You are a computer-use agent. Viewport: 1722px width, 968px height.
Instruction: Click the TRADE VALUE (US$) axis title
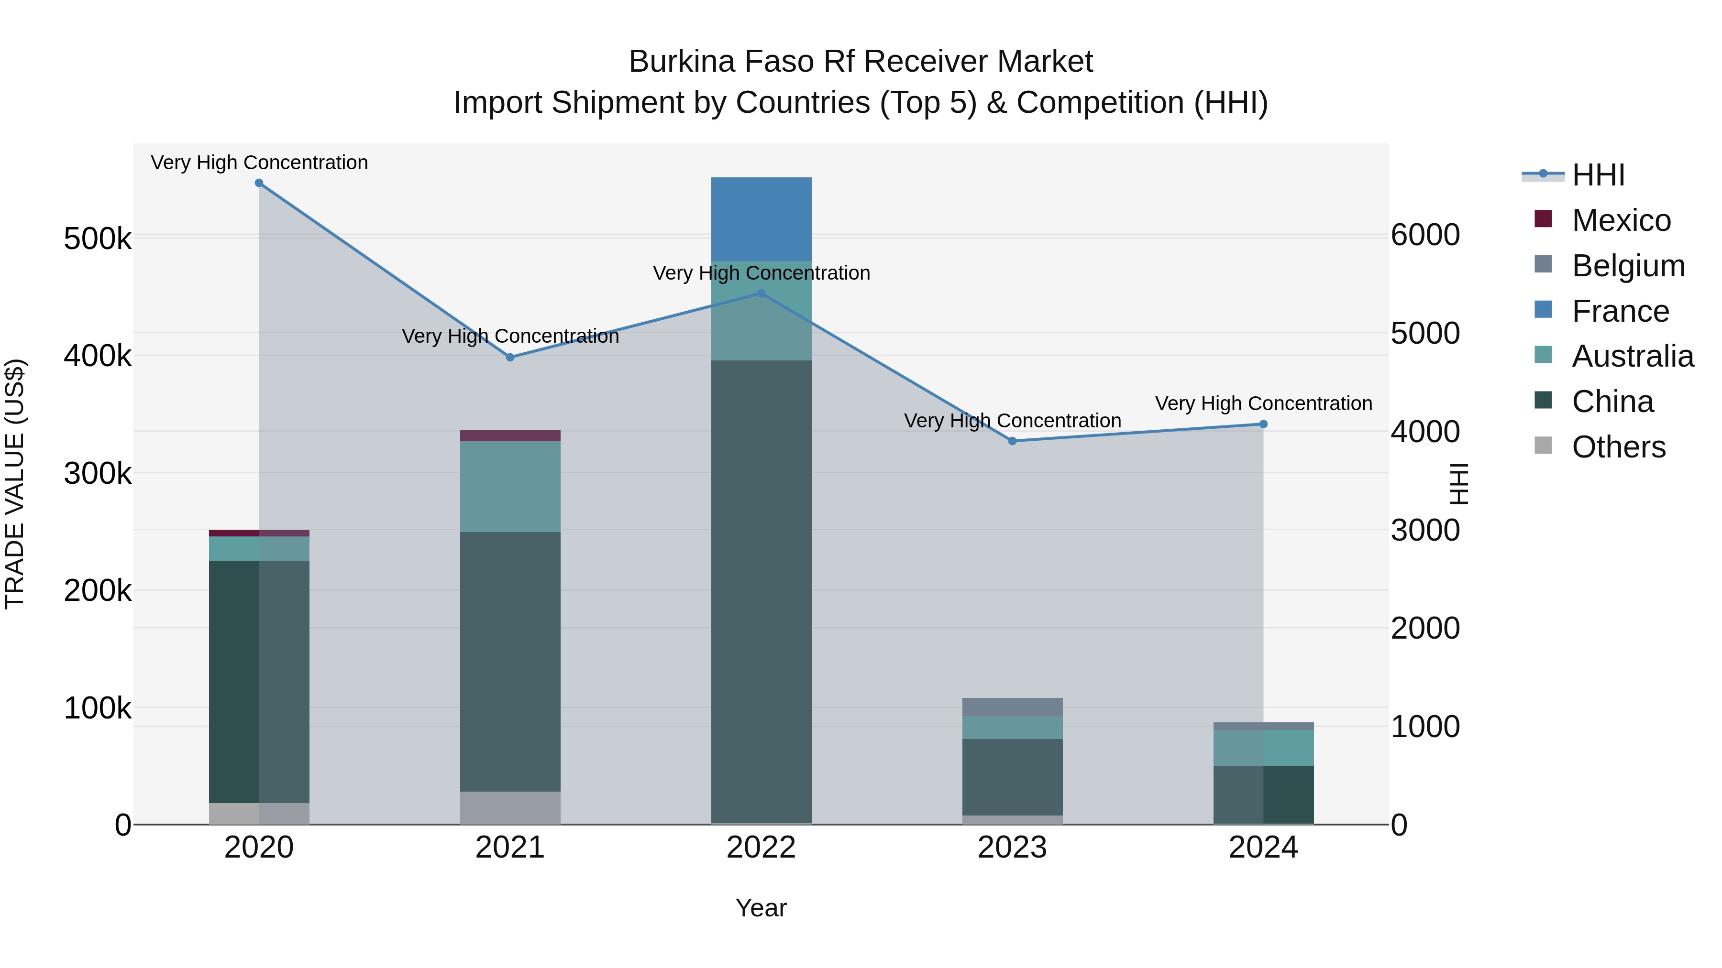(15, 484)
